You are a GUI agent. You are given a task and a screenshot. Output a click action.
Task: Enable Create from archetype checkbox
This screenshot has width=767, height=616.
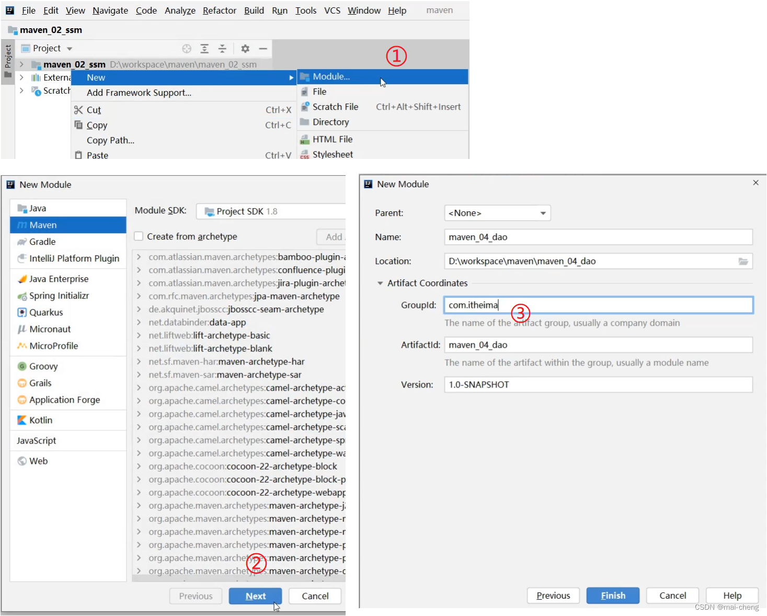click(139, 236)
